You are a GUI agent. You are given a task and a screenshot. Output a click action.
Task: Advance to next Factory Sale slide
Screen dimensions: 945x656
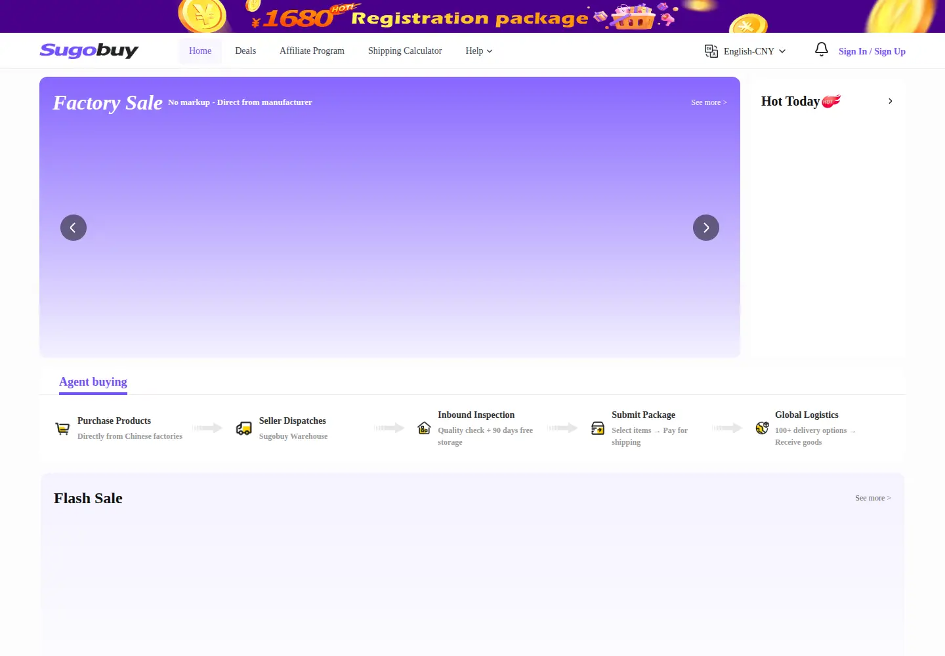tap(706, 228)
